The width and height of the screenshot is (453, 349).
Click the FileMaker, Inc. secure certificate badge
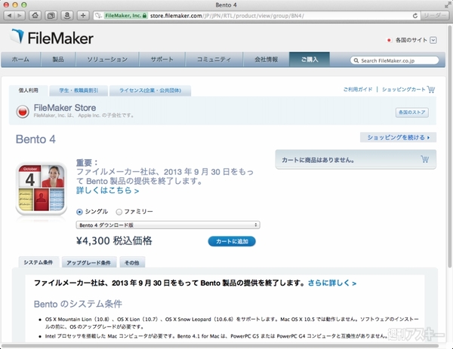pyautogui.click(x=125, y=16)
